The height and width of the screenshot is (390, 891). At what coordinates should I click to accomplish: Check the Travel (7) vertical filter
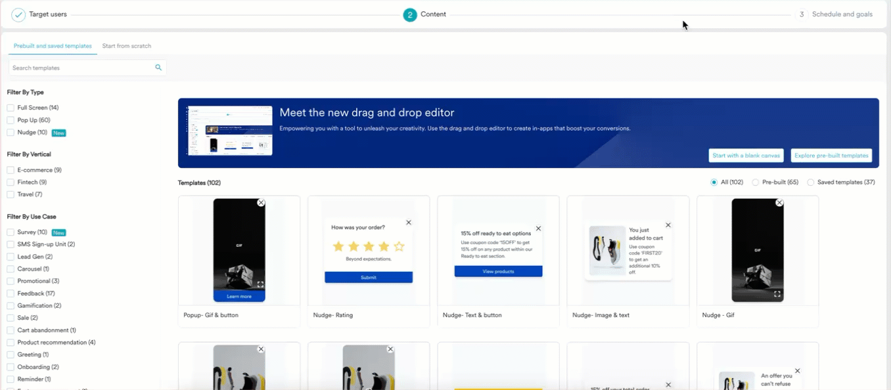click(11, 194)
